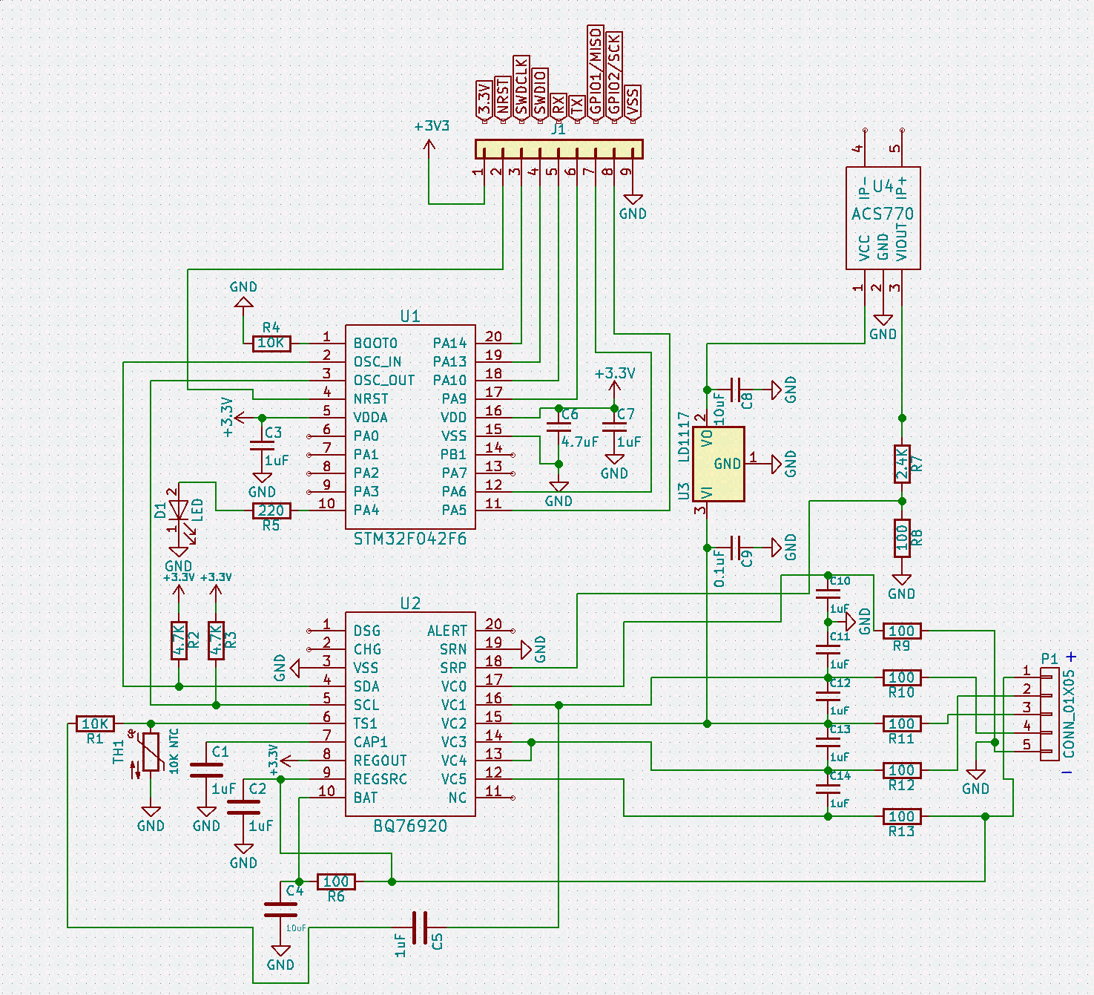Click the SDA pin label on U2

[x=366, y=686]
